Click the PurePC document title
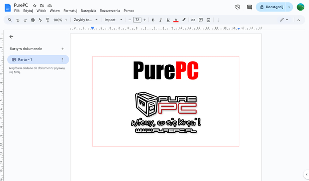 pyautogui.click(x=21, y=6)
